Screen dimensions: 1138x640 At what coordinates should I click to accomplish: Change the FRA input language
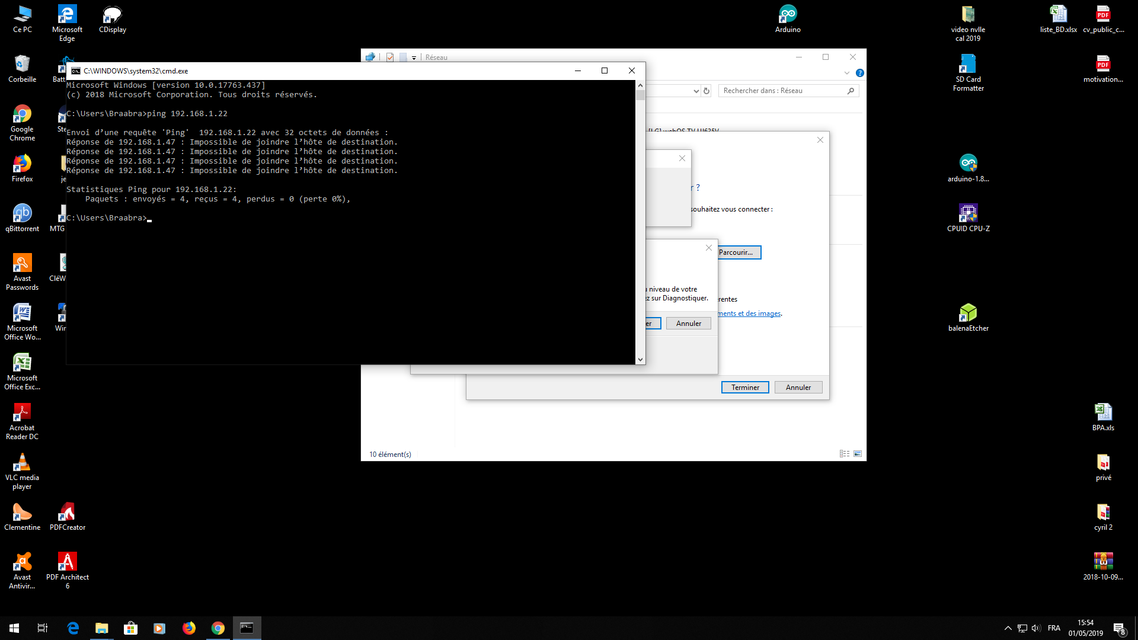[x=1054, y=628]
